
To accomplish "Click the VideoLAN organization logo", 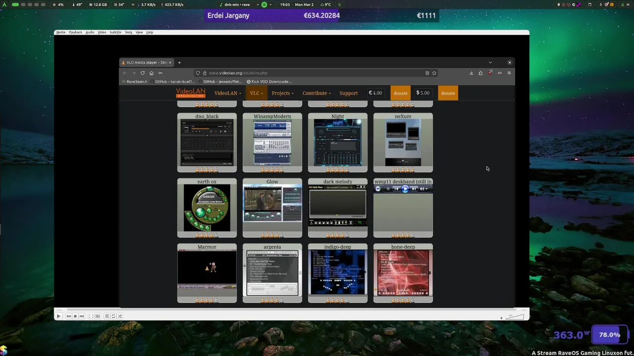I will tap(190, 93).
